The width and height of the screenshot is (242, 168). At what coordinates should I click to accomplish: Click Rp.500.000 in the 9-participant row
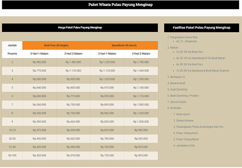point(40,121)
